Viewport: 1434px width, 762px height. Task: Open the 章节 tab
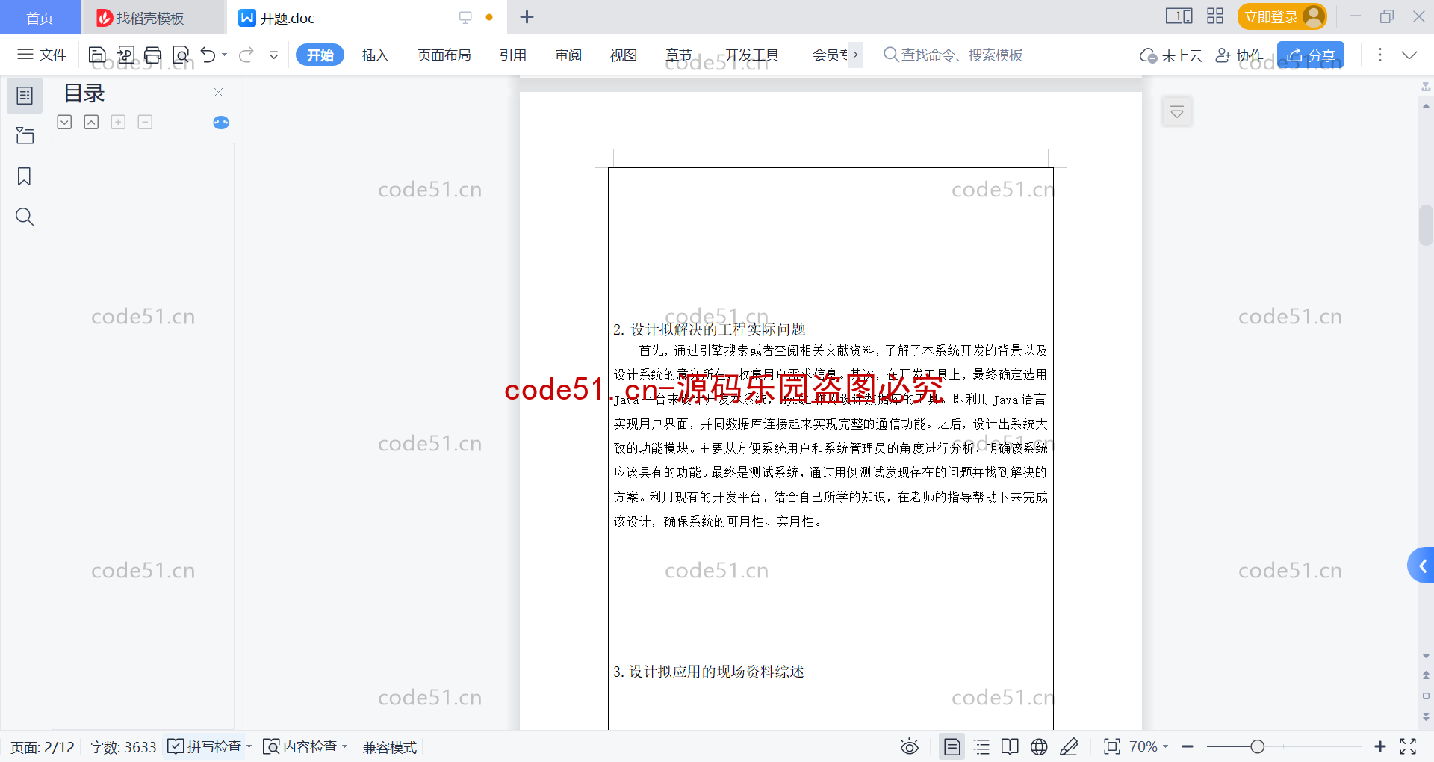click(x=679, y=55)
